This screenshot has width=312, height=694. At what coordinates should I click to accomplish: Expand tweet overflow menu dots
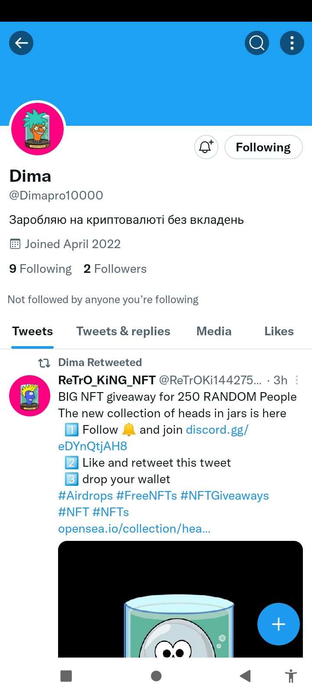296,380
